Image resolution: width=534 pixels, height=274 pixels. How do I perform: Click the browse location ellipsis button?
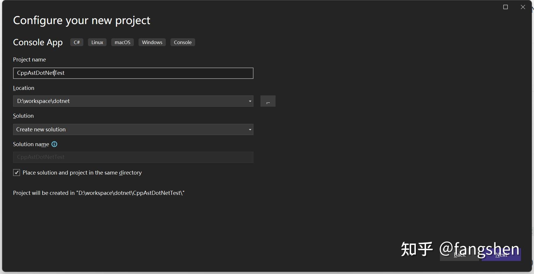268,101
